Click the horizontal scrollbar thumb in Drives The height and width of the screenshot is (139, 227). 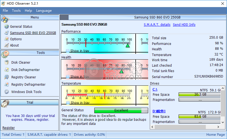[x=180, y=127]
